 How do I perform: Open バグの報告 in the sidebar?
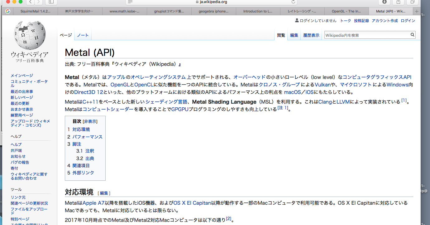point(20,162)
